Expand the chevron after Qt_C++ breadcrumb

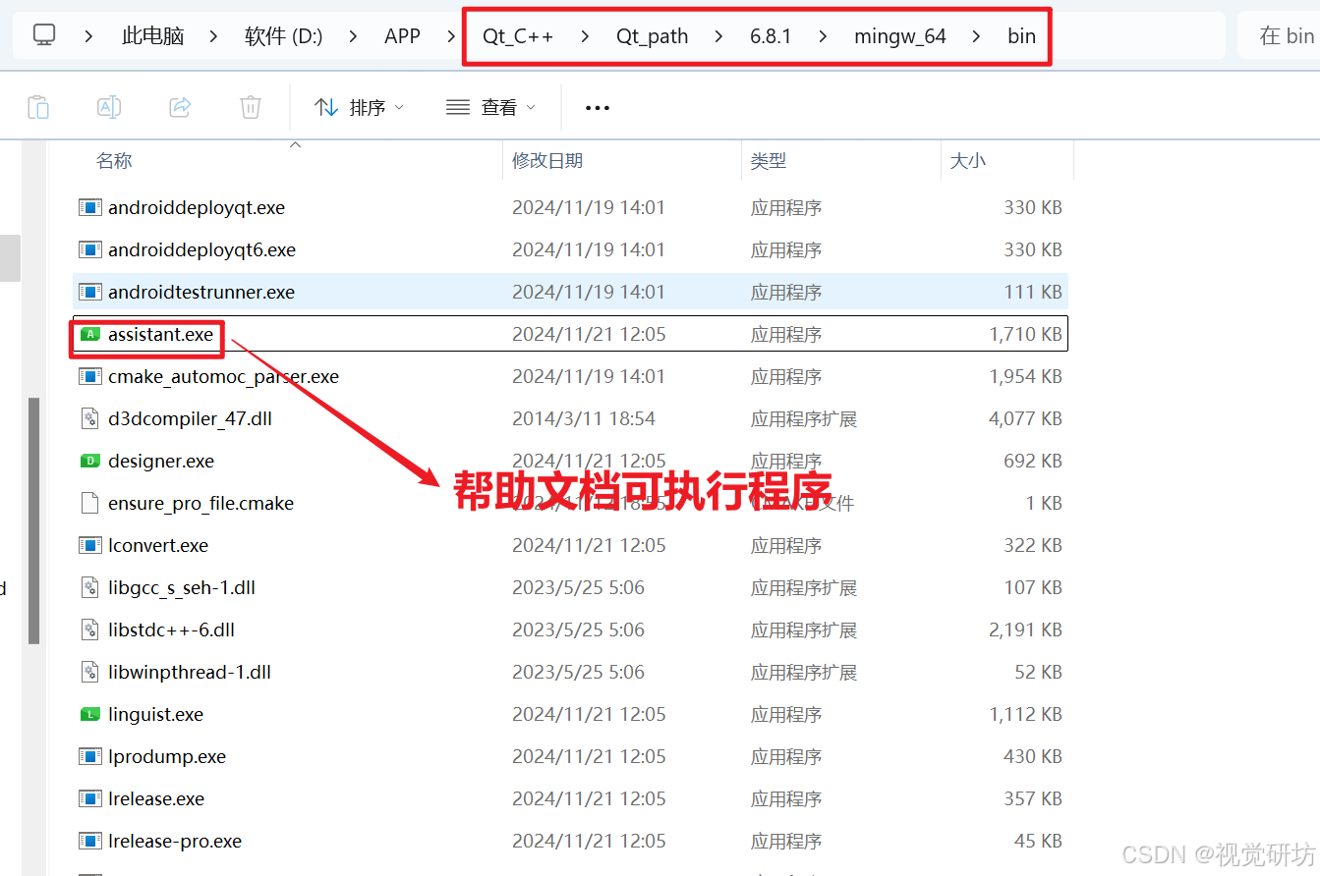(585, 36)
